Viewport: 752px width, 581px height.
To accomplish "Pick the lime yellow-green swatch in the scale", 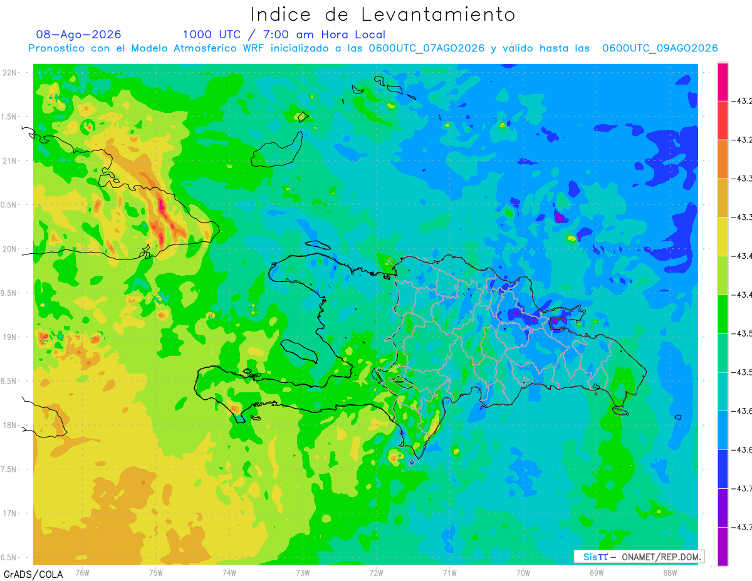I will [723, 275].
